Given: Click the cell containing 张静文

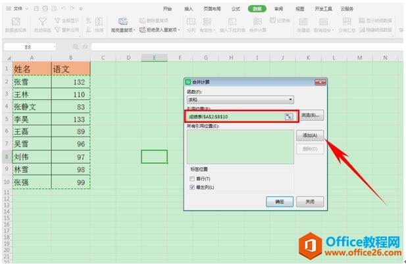Looking at the screenshot, I should (32, 107).
